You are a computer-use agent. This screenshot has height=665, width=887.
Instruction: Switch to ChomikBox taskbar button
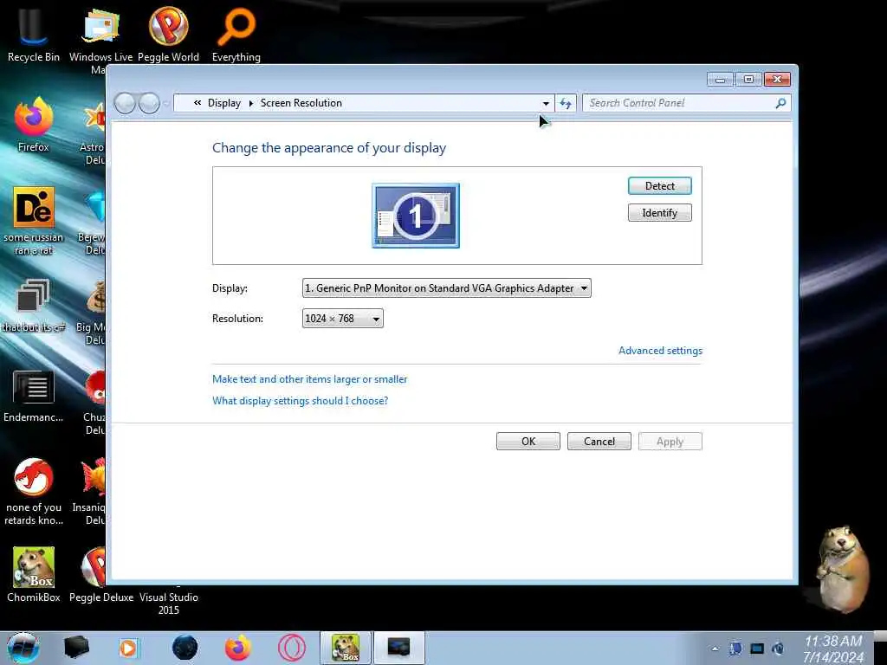tap(345, 648)
